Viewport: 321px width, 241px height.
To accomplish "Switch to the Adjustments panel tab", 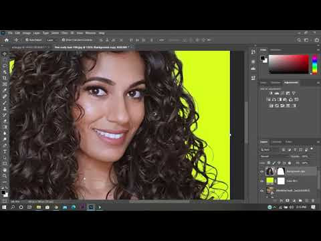I will [291, 82].
